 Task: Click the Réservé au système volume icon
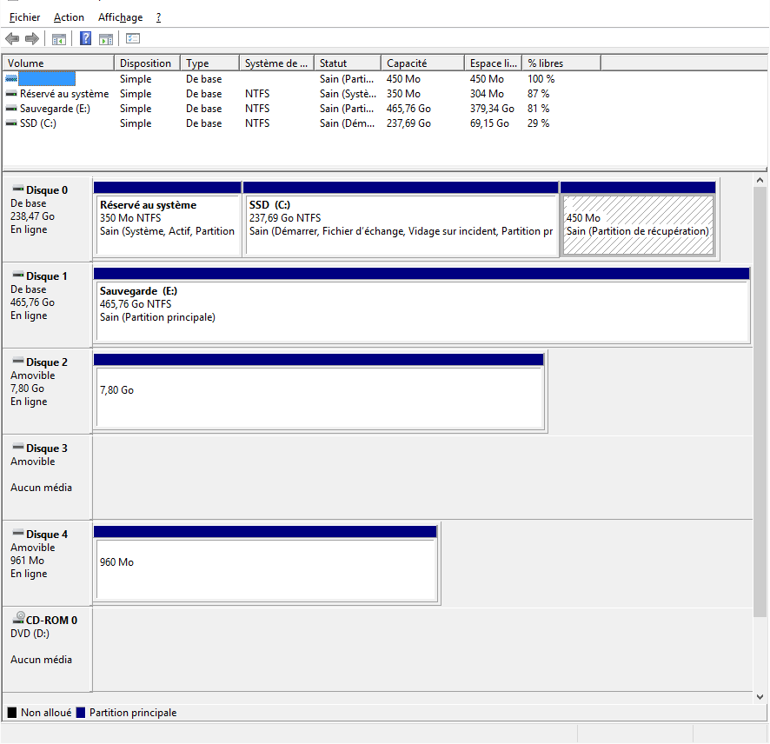pyautogui.click(x=11, y=94)
